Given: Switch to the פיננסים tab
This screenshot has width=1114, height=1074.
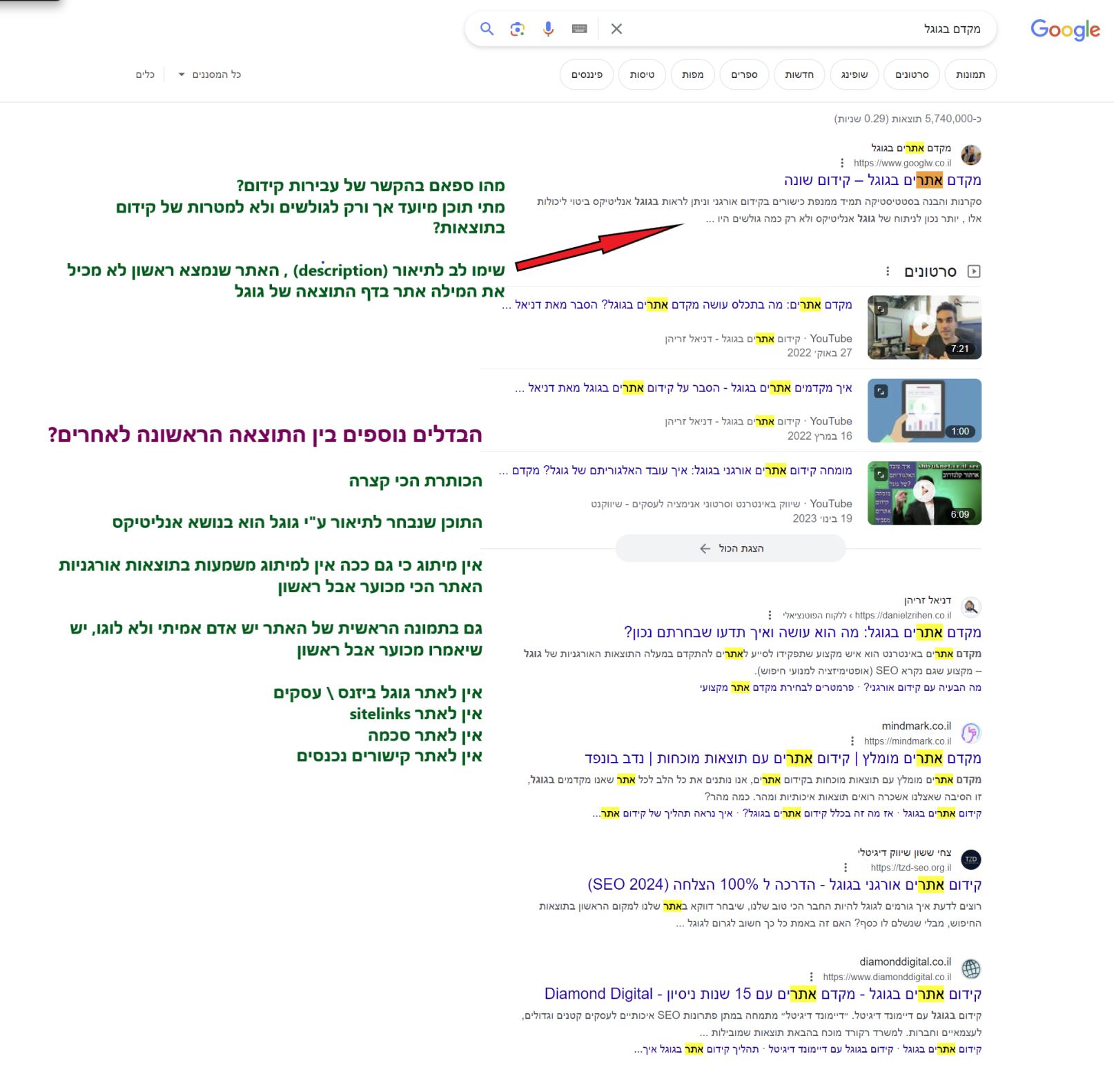Looking at the screenshot, I should (x=587, y=75).
